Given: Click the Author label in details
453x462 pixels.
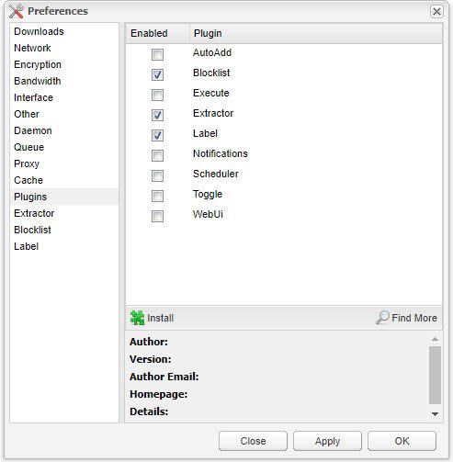Looking at the screenshot, I should (149, 342).
